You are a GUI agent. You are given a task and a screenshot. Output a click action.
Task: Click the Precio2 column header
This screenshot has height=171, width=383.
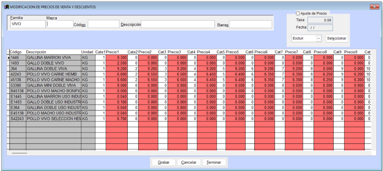[x=148, y=52]
